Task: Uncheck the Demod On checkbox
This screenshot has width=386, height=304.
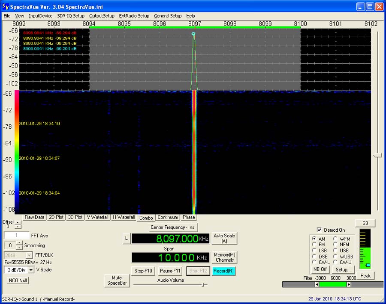Action: 319,230
